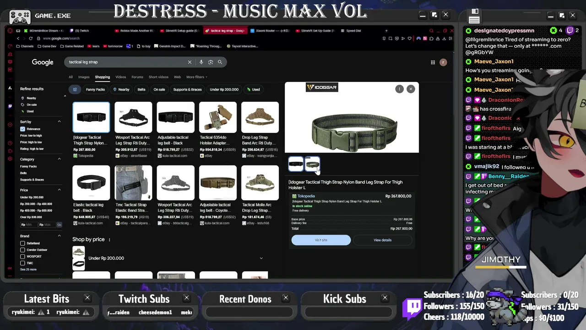Open browser sidebar settings gear
The width and height of the screenshot is (586, 330).
pos(10,159)
